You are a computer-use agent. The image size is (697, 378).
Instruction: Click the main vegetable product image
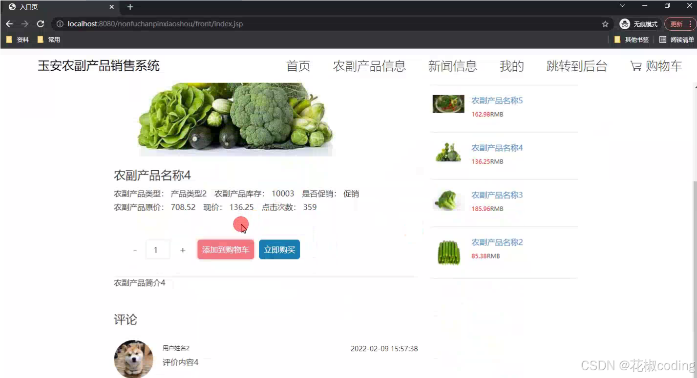pos(236,119)
